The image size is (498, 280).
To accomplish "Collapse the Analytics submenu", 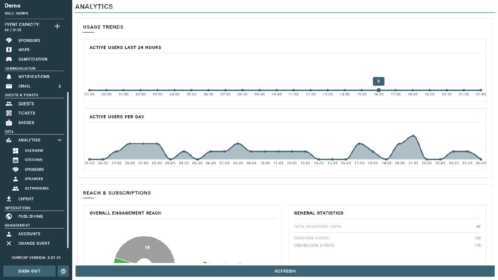I will click(x=59, y=140).
